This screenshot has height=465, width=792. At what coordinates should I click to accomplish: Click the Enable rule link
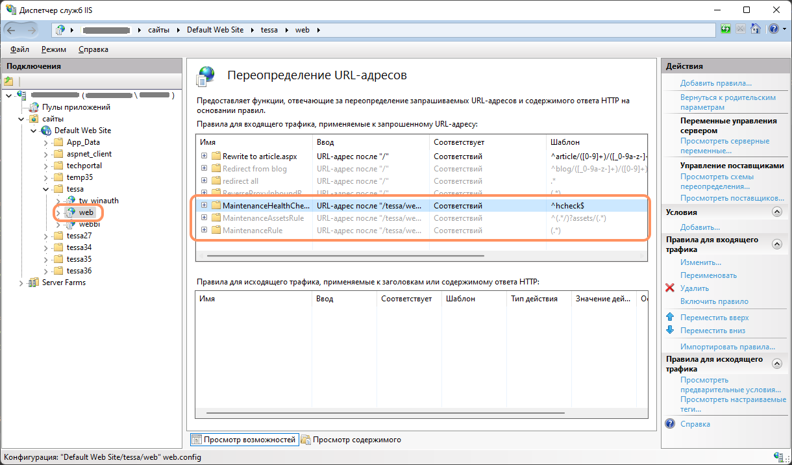(x=714, y=301)
